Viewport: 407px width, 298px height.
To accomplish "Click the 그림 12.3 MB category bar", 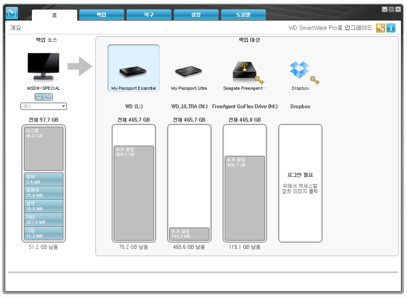I will point(43,233).
